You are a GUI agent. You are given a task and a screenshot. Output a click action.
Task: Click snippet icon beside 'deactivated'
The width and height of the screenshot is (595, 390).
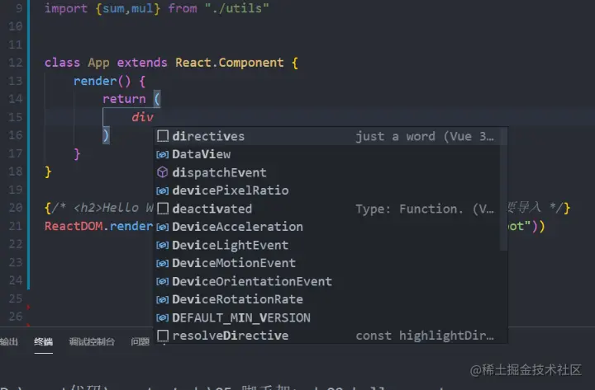[163, 209]
